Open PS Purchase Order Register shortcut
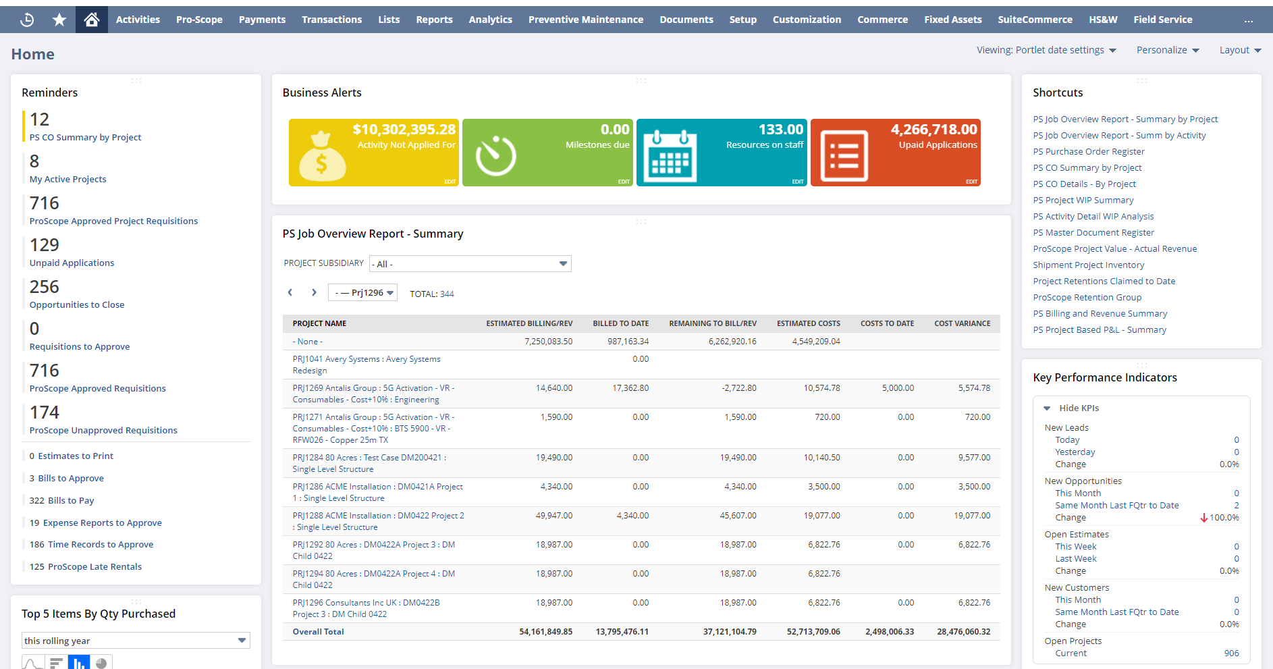Viewport: 1273px width, 669px height. pyautogui.click(x=1088, y=151)
